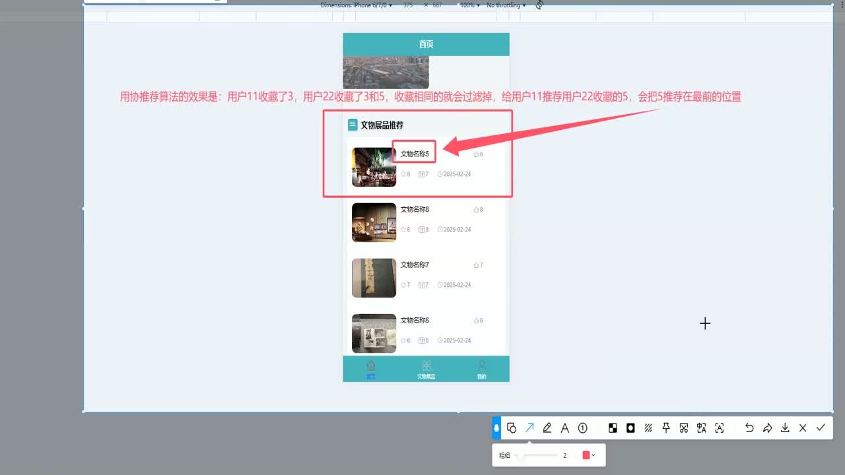Click the 首页 page header title
Viewport: 845px width, 475px height.
coord(426,44)
